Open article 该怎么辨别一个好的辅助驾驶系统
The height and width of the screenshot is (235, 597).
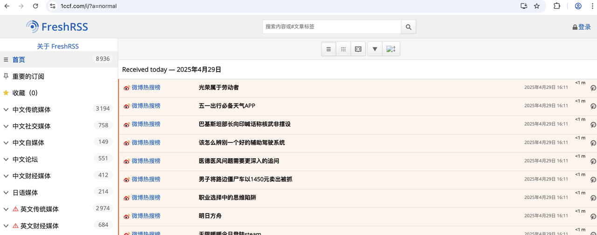click(242, 142)
